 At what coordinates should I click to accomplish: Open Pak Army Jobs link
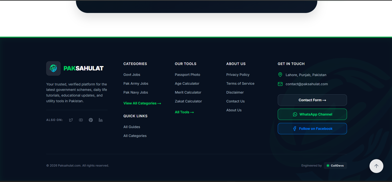136,84
